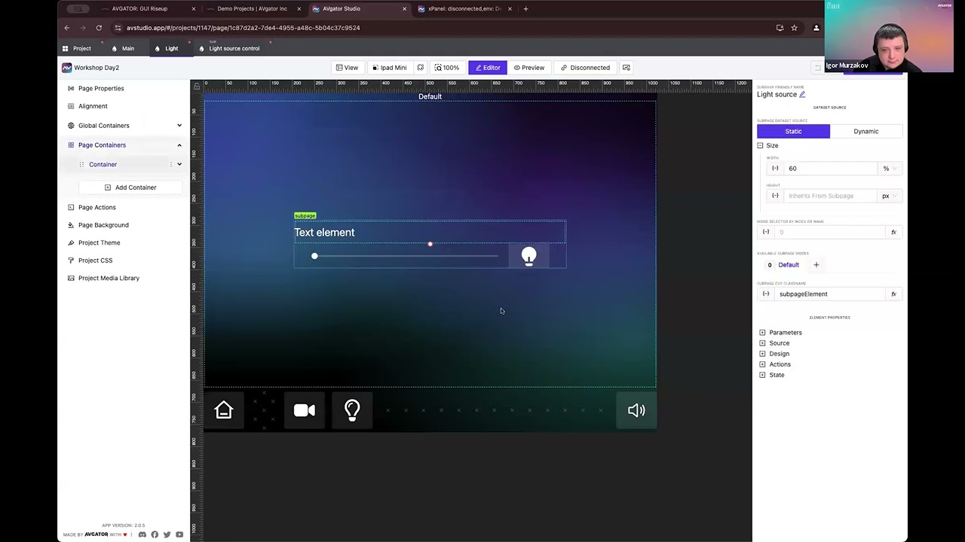Bookmark this page with the star icon
Screen dimensions: 965x542
[794, 28]
